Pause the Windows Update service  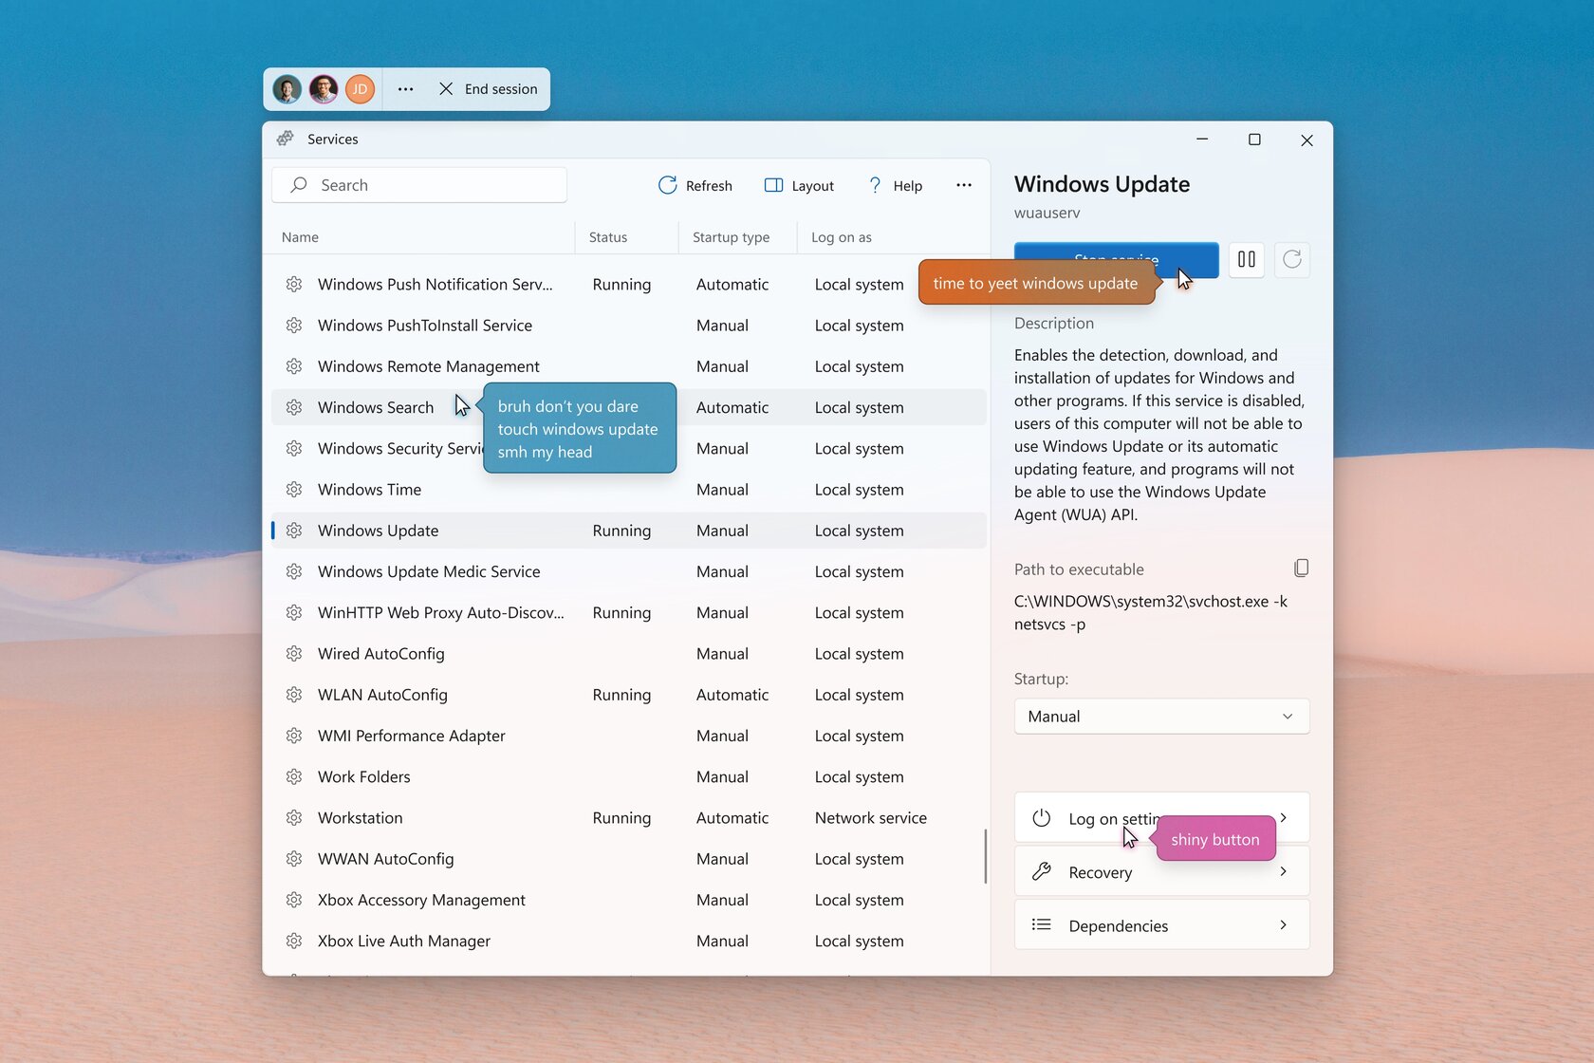tap(1247, 259)
